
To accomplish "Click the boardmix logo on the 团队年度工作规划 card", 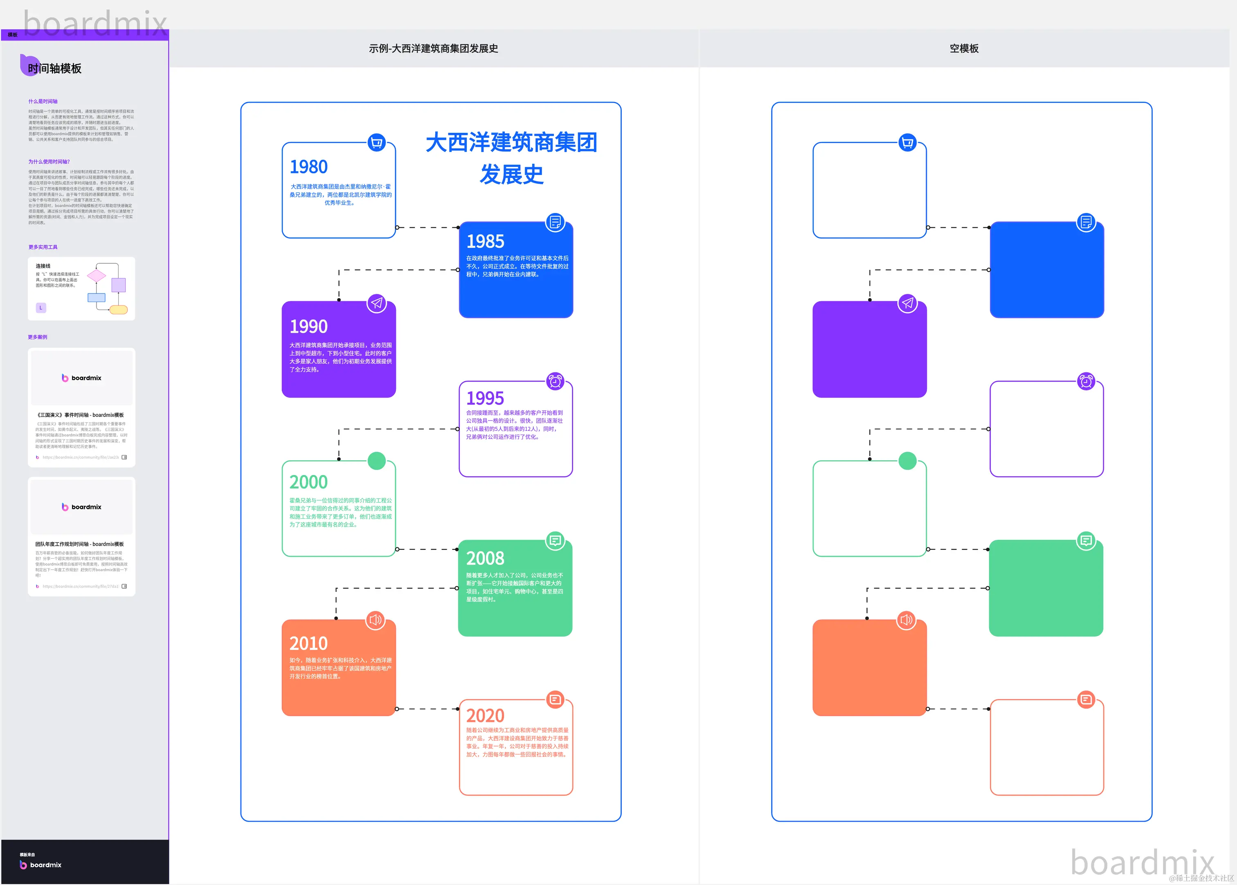I will [81, 507].
